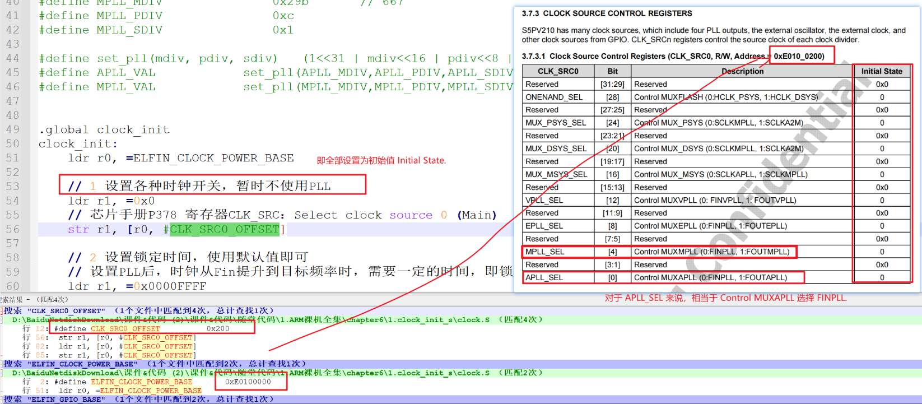Click the "CLK_SRC0" table column header

pyautogui.click(x=558, y=71)
